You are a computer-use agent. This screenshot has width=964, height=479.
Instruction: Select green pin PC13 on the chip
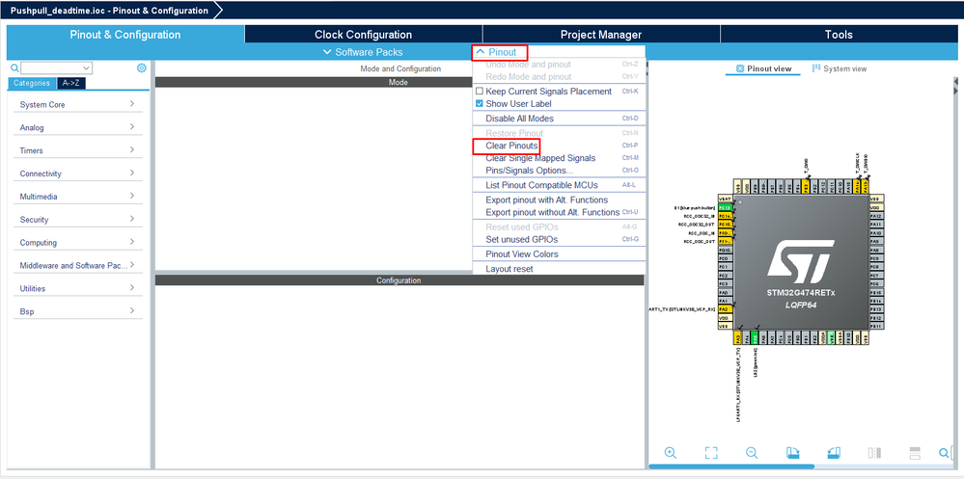pos(726,207)
